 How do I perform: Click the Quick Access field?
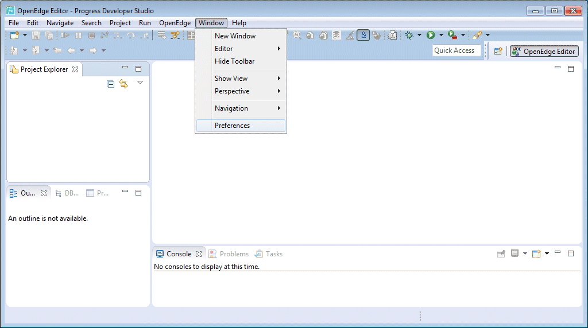pyautogui.click(x=457, y=50)
